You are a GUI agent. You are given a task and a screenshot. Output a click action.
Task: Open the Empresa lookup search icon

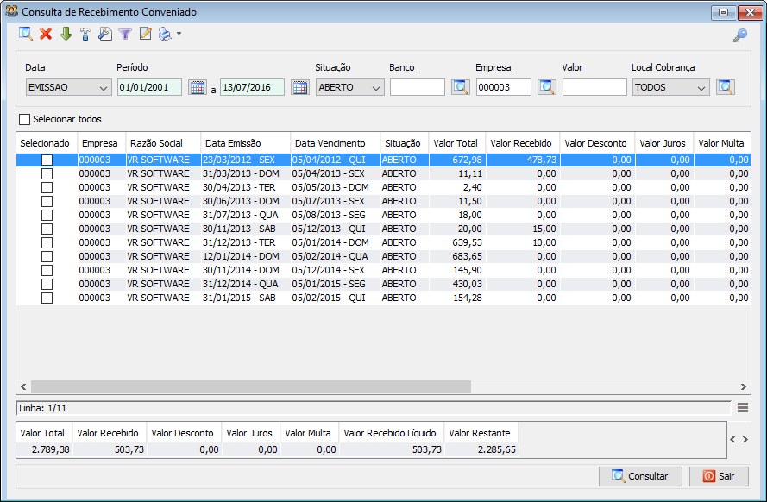coord(547,87)
